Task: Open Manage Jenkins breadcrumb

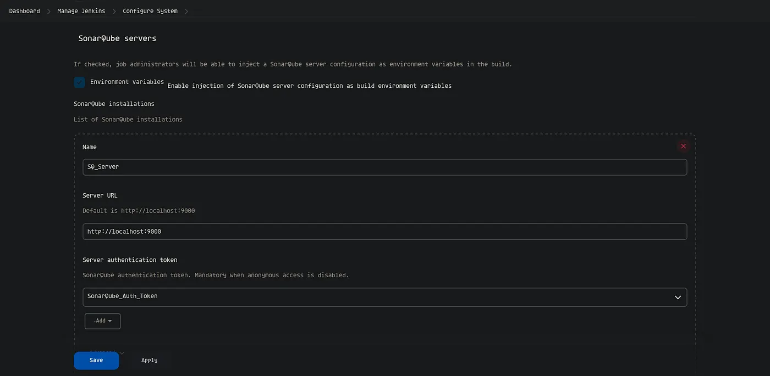Action: [x=81, y=11]
